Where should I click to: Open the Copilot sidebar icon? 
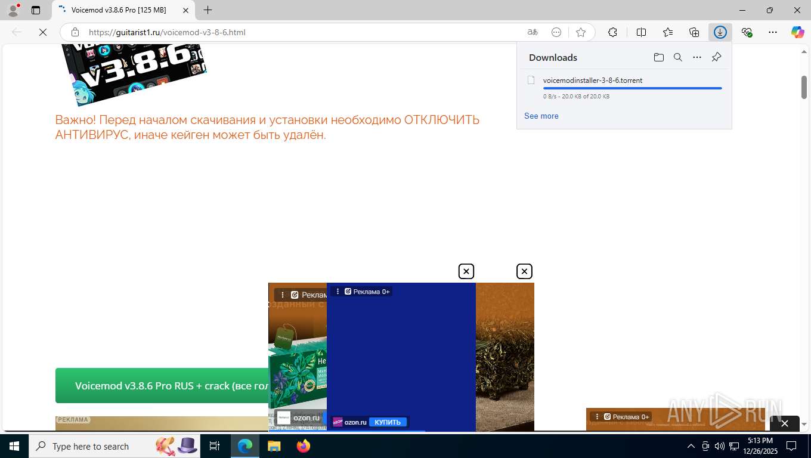click(x=798, y=32)
